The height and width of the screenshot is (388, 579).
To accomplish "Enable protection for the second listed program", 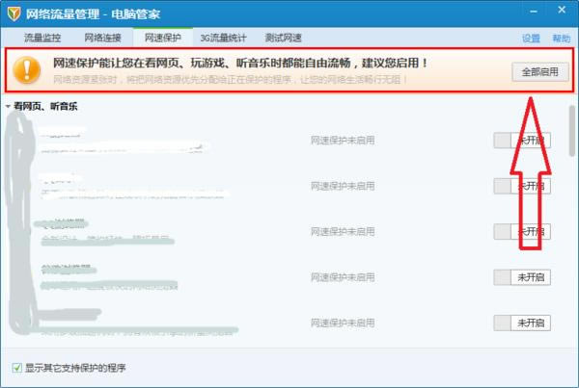I will click(522, 186).
